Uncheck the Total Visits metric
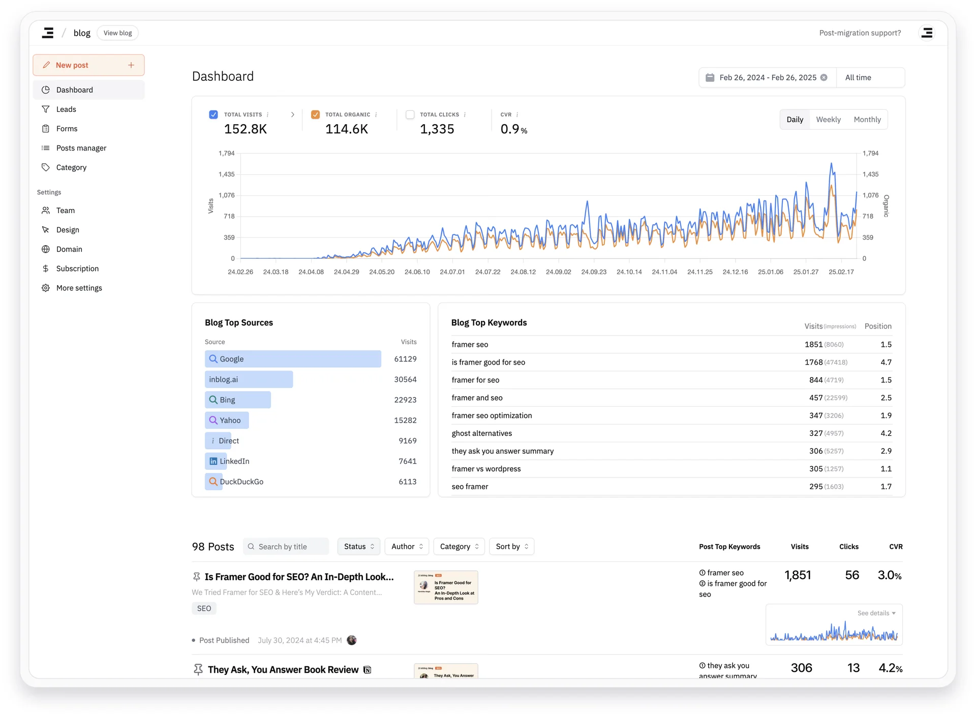Viewport: 976px width, 716px height. pyautogui.click(x=213, y=114)
